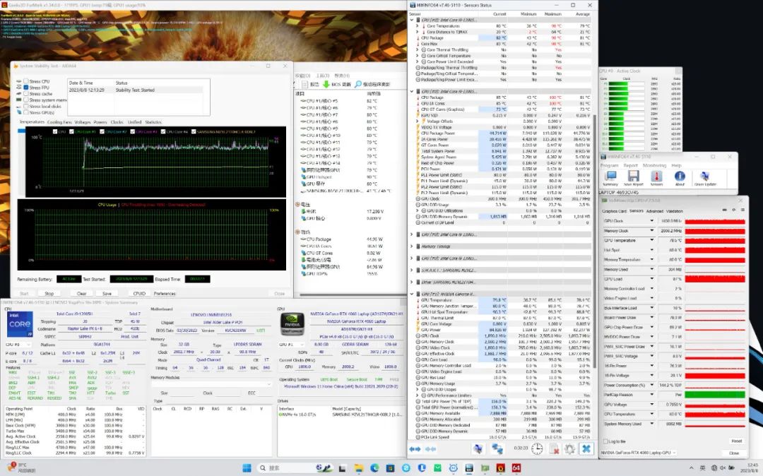Click the Driver Update icon
Screen dimensions: 763x476
(705, 177)
